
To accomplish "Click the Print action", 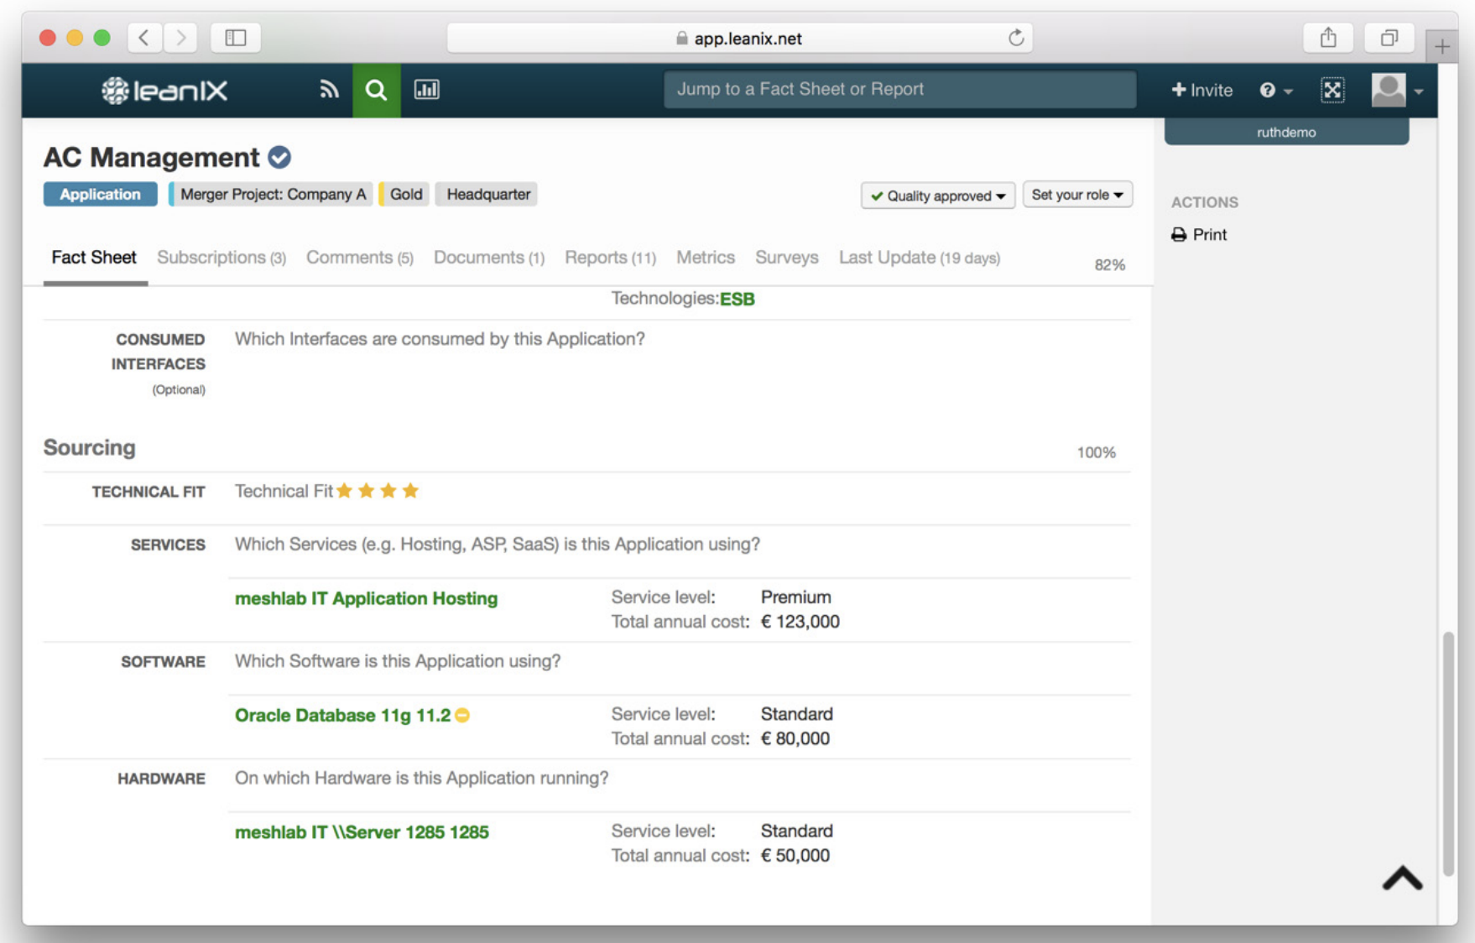I will 1199,234.
